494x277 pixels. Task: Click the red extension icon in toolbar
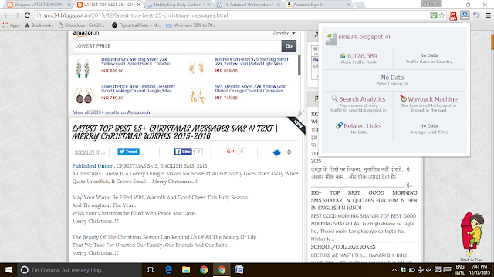click(x=453, y=16)
